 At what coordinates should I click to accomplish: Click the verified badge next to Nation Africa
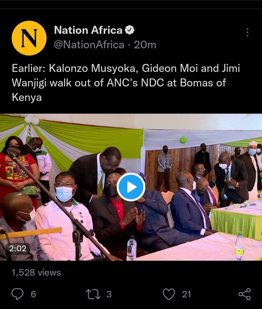pyautogui.click(x=130, y=30)
